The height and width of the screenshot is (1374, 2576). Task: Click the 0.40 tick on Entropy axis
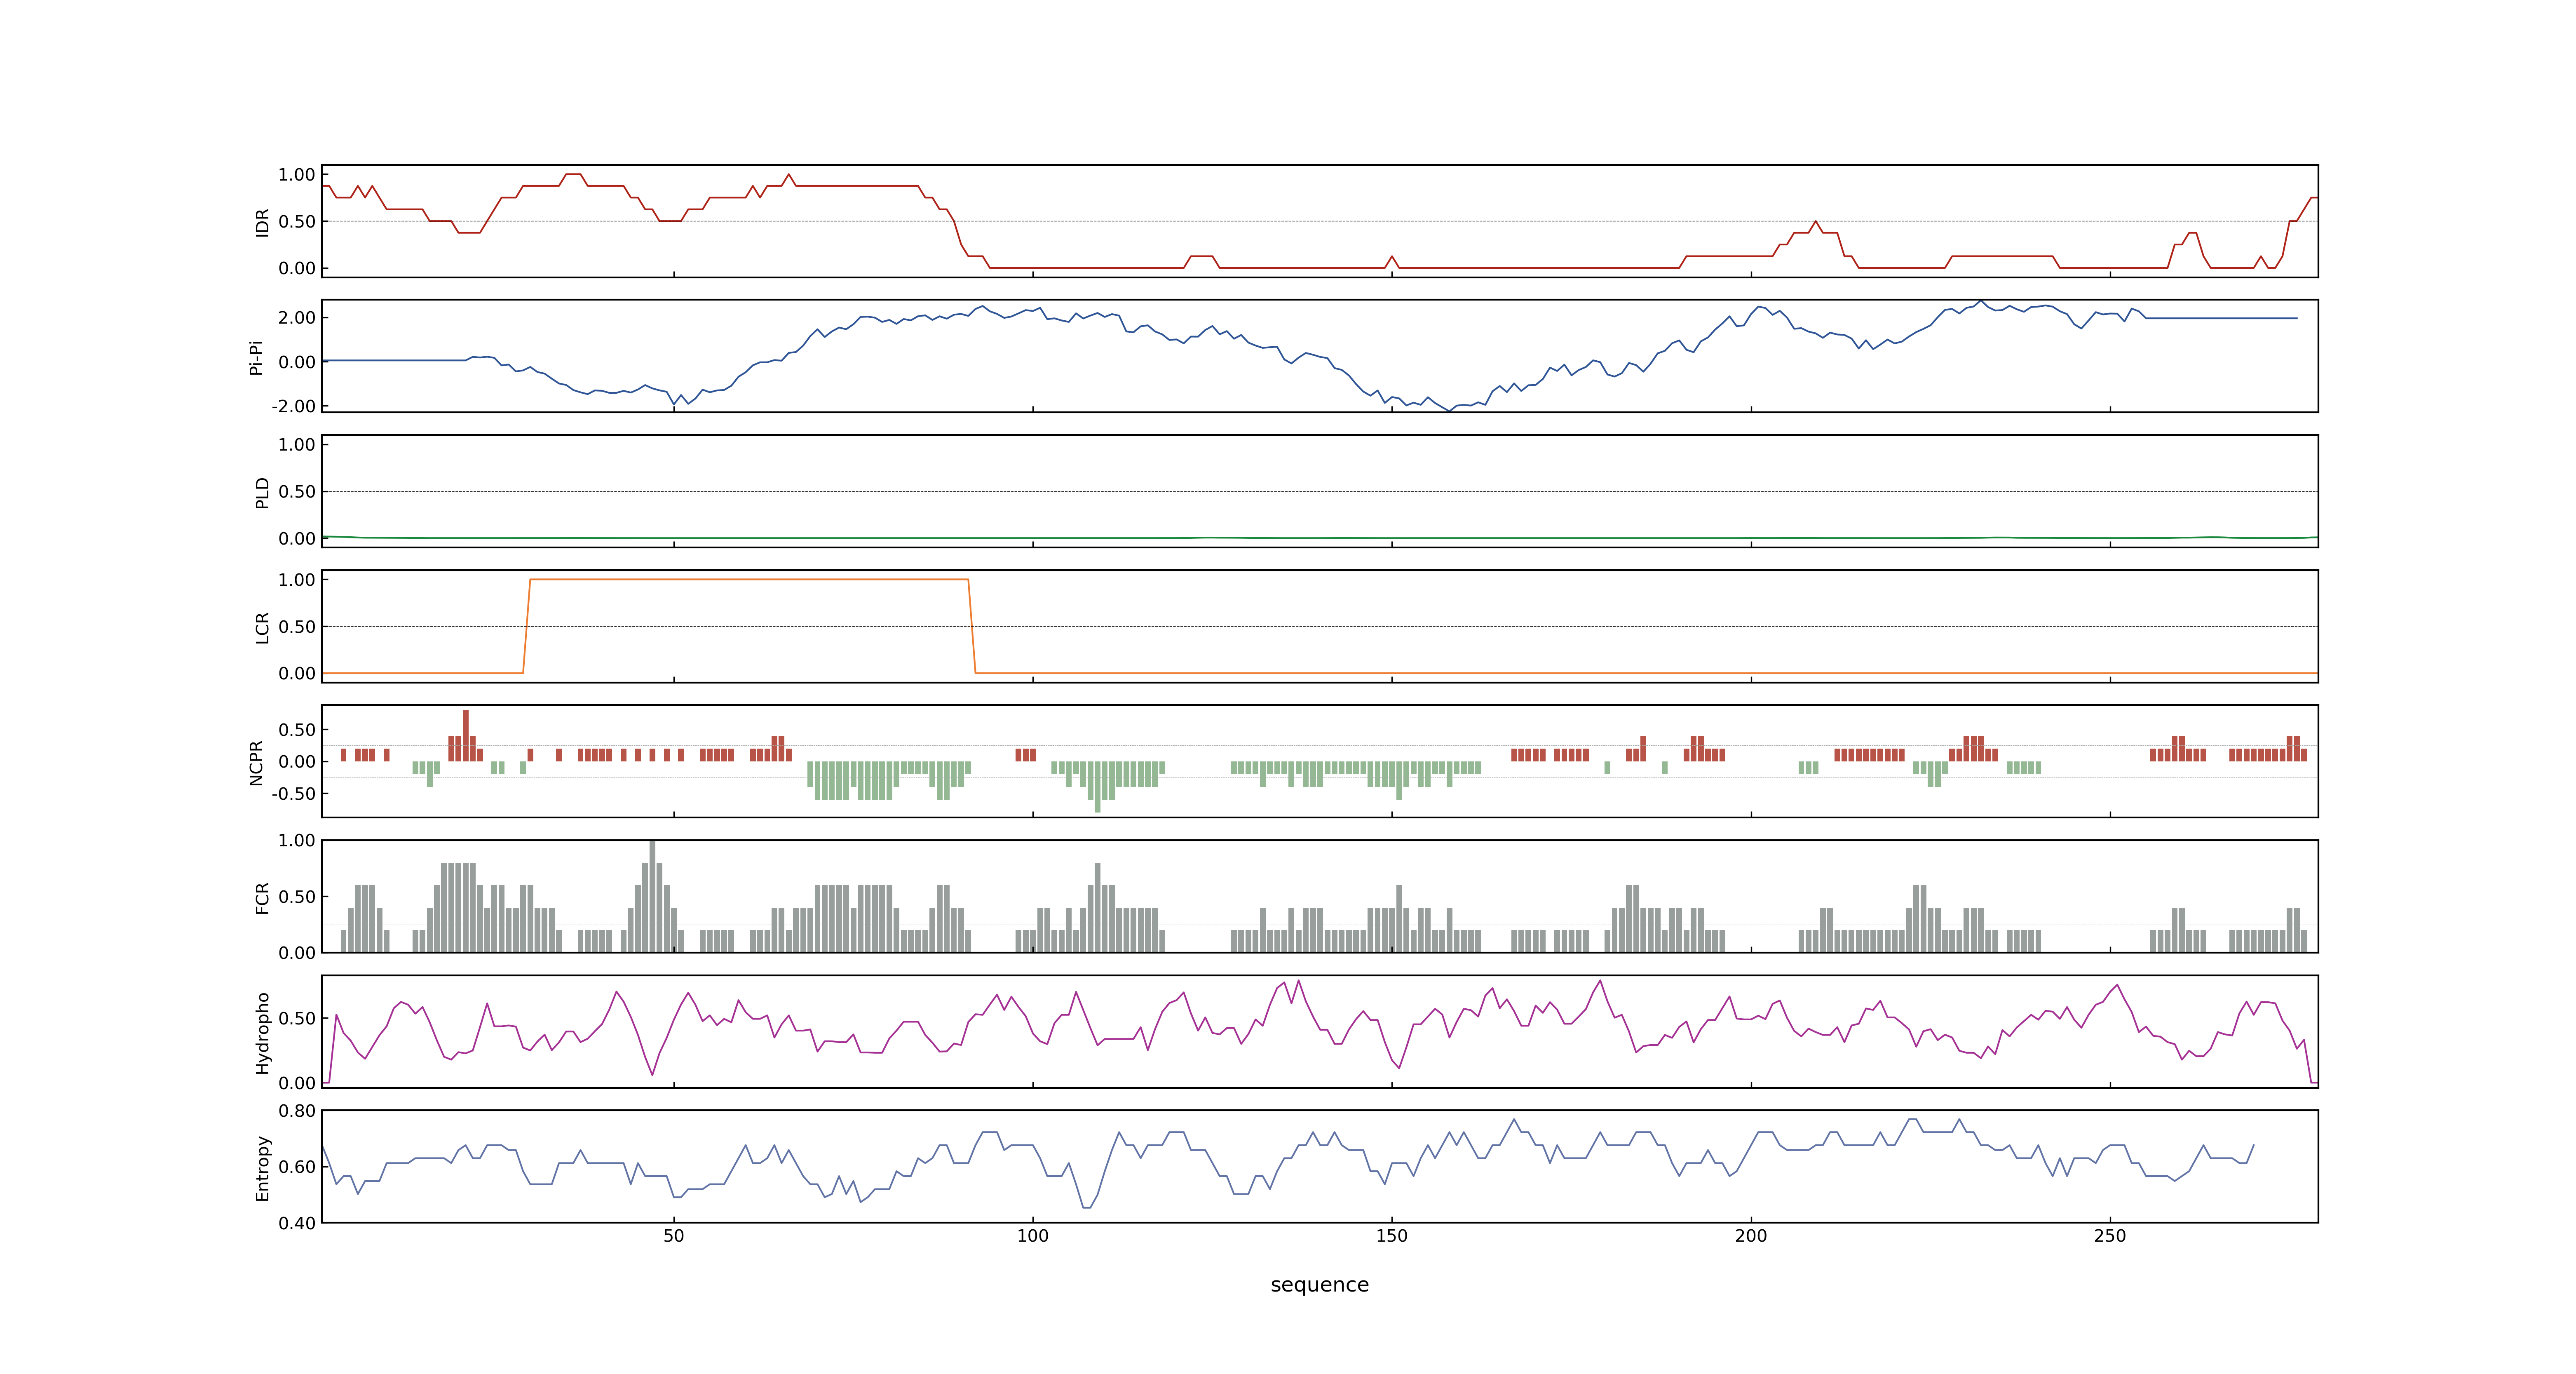pos(297,1223)
